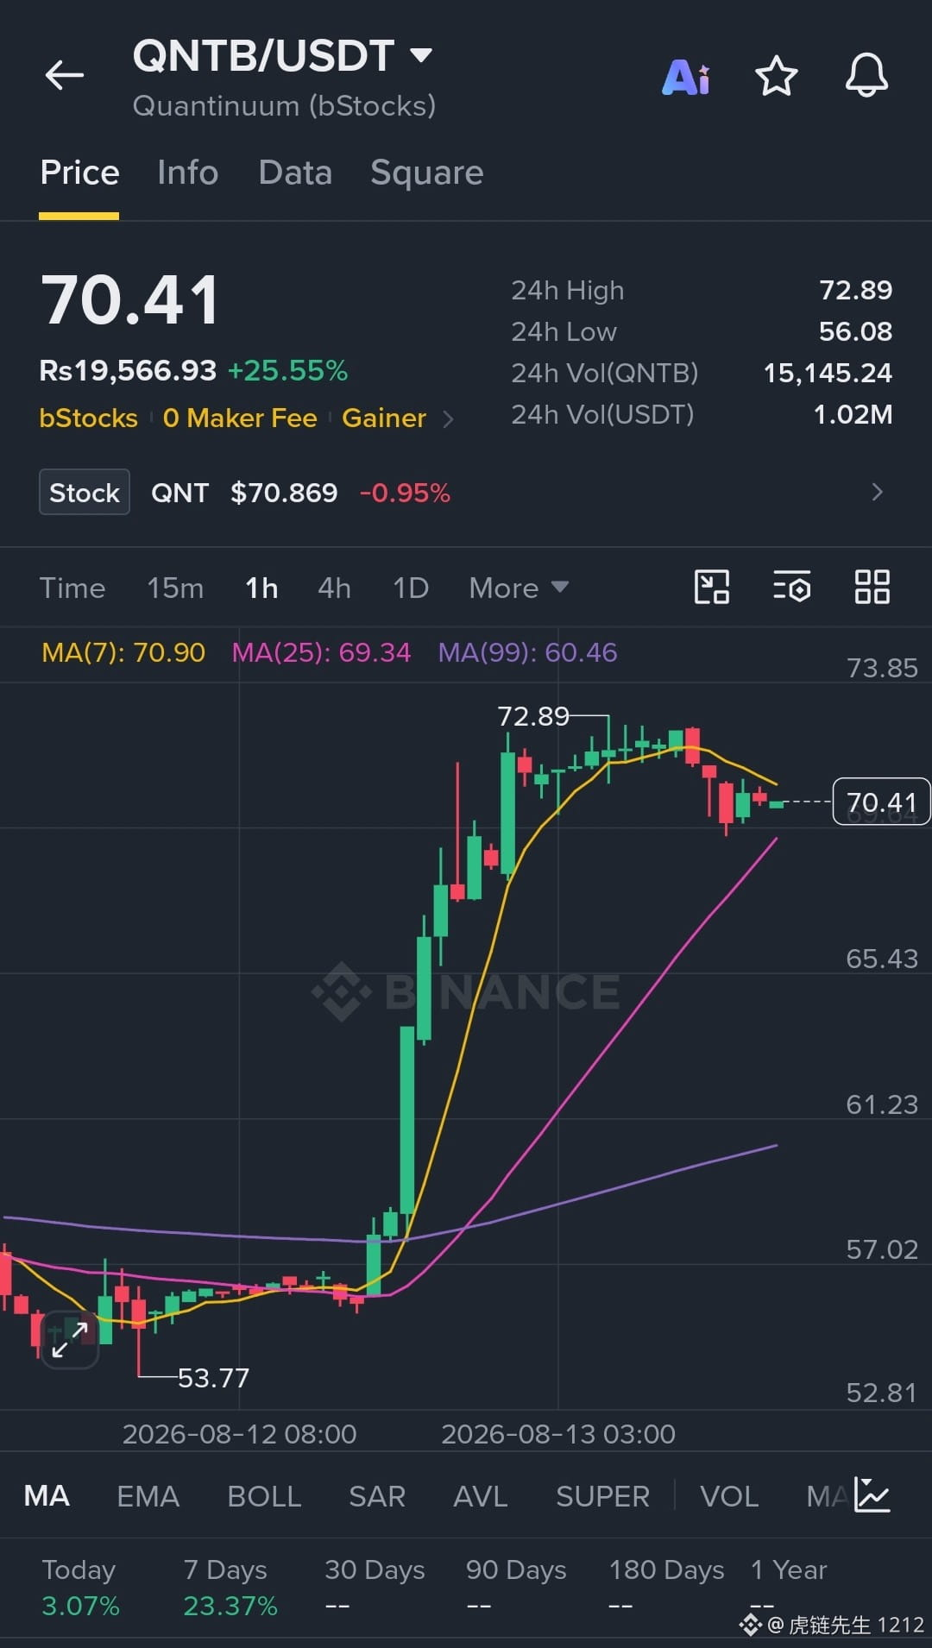The image size is (932, 1648).
Task: Tap the 24h Vol(QNTB) value 15,145.24
Action: [828, 373]
